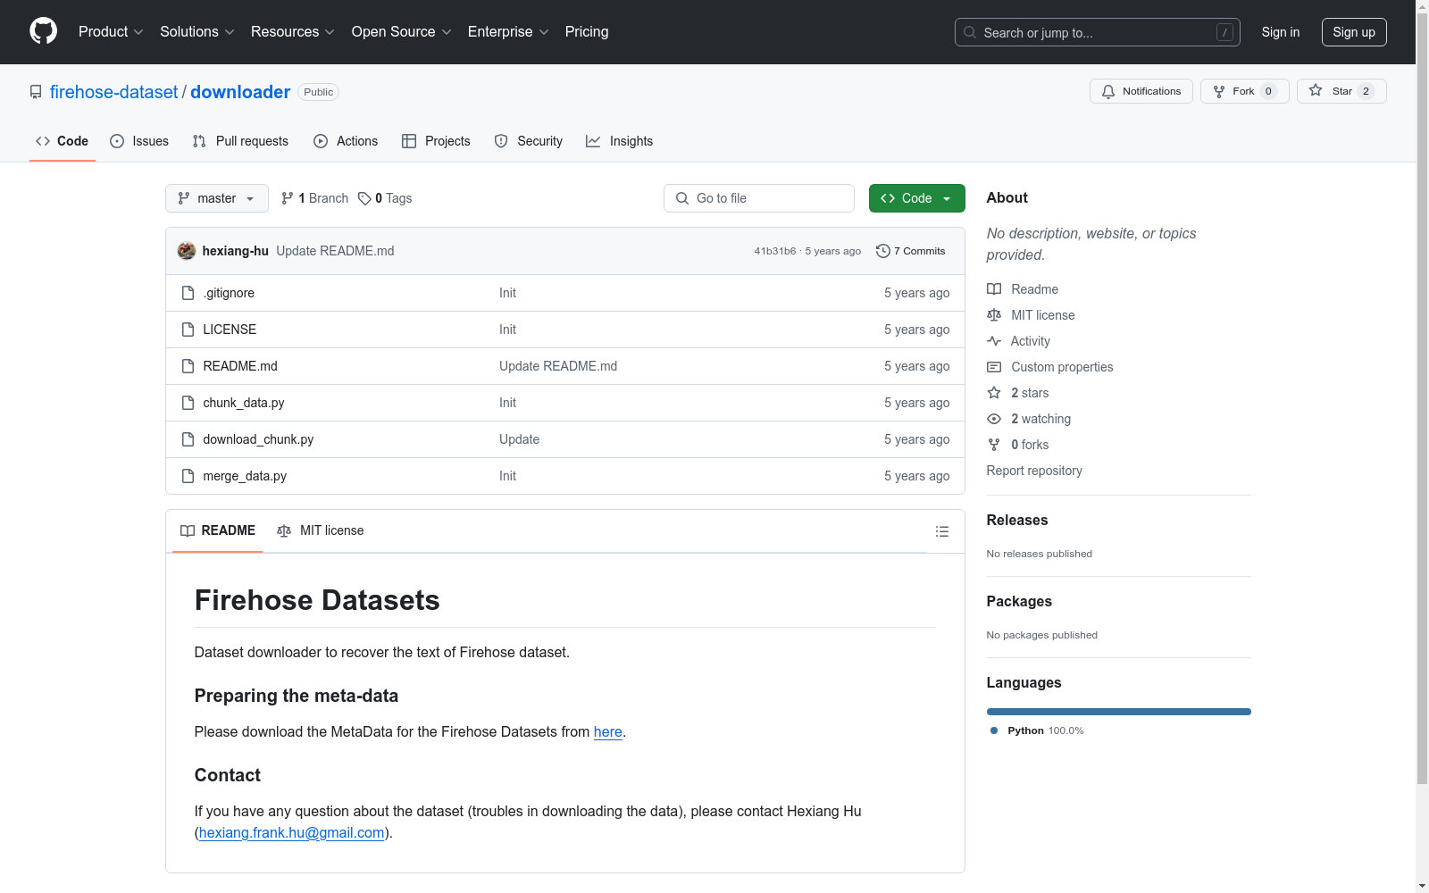The height and width of the screenshot is (893, 1429).
Task: Open the 'Update README.md' commit message in header
Action: (335, 251)
